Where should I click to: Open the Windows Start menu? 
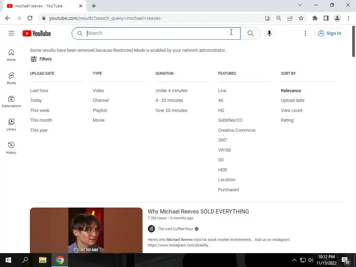coord(8,260)
